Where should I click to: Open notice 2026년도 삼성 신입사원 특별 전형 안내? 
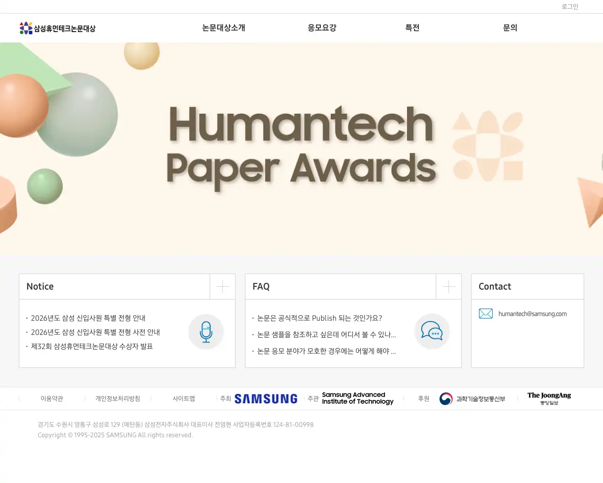point(88,318)
